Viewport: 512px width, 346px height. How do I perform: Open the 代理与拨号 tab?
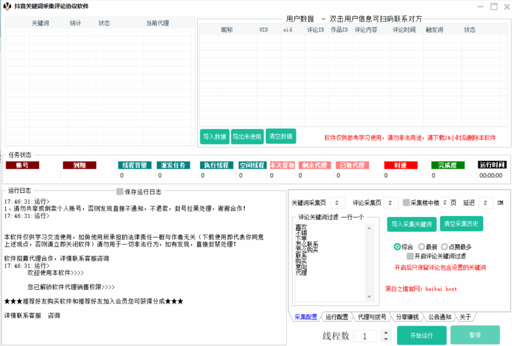[372, 317]
